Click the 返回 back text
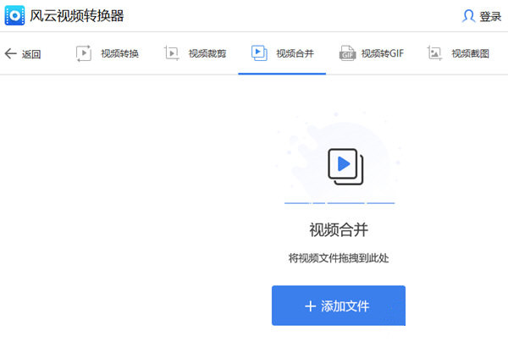This screenshot has height=347, width=508. [31, 54]
